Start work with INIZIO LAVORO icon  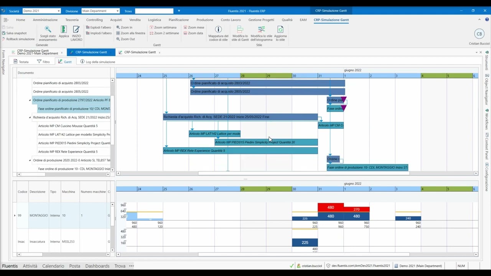(76, 34)
